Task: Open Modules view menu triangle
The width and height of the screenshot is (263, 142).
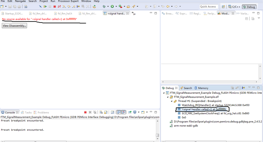Action: [x=259, y=18]
